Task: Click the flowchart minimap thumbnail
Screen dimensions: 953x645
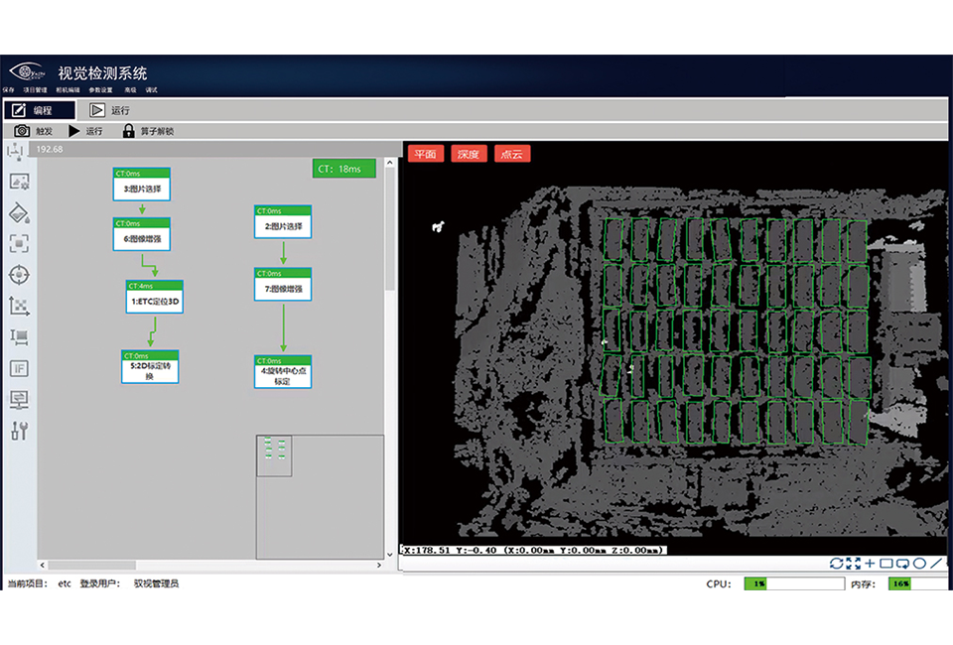Action: [274, 456]
